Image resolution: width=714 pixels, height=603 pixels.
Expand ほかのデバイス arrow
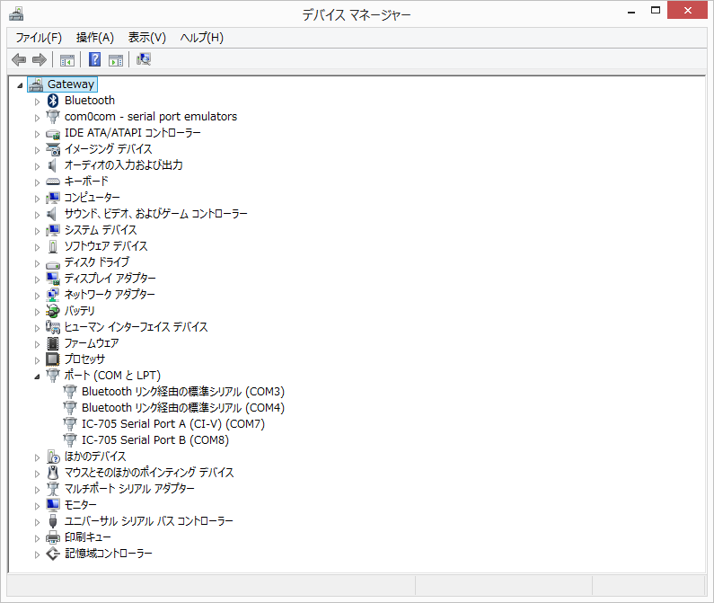38,457
